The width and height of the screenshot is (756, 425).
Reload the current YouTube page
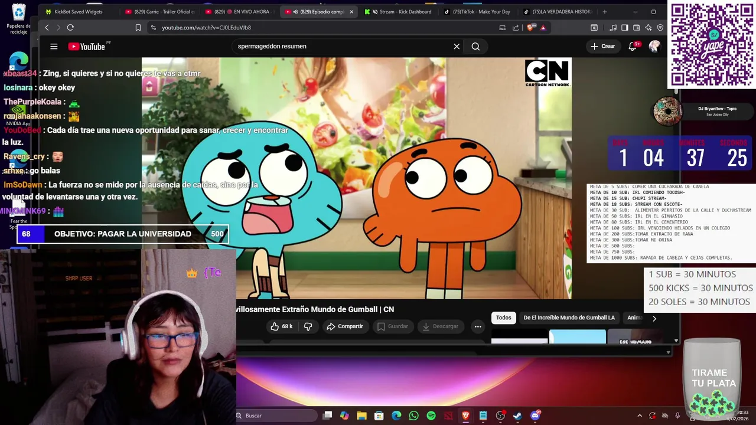tap(70, 27)
